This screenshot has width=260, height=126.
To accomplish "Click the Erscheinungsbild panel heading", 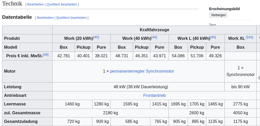I will point(224,9).
